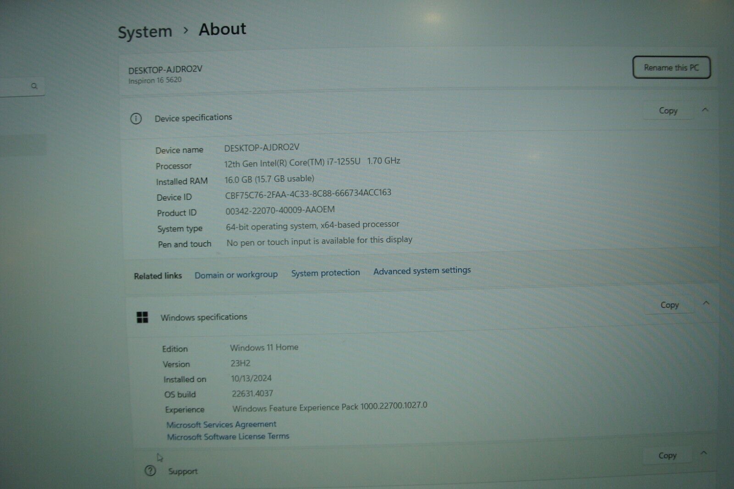Click the DESKTOP-AJDRO2V name in the header card
Viewport: 734px width, 489px height.
[x=165, y=70]
